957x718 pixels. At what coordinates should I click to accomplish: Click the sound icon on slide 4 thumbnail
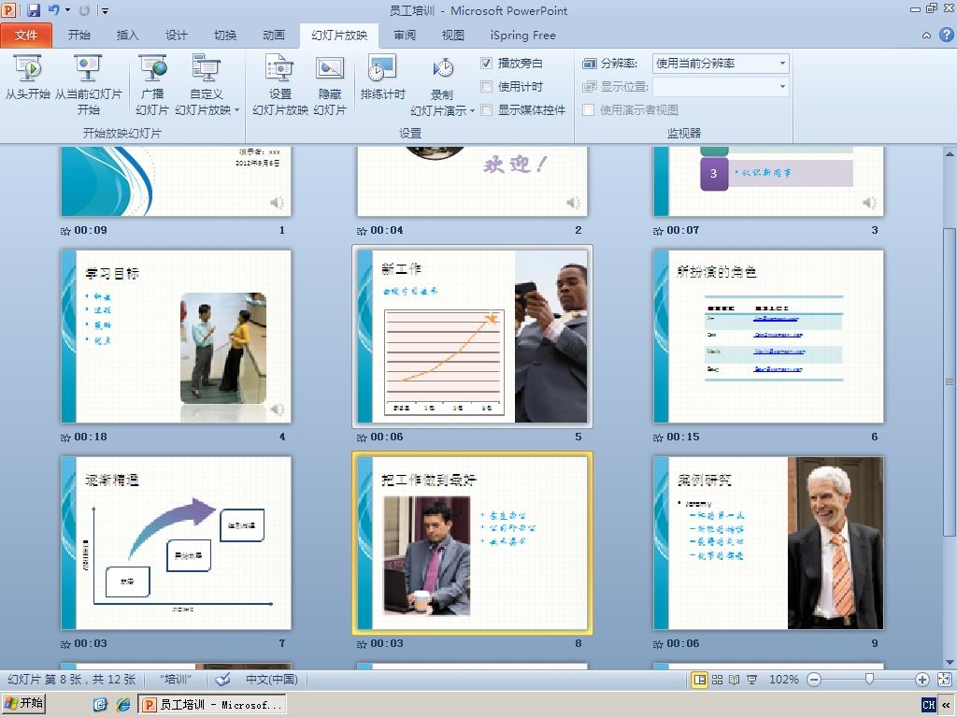277,409
